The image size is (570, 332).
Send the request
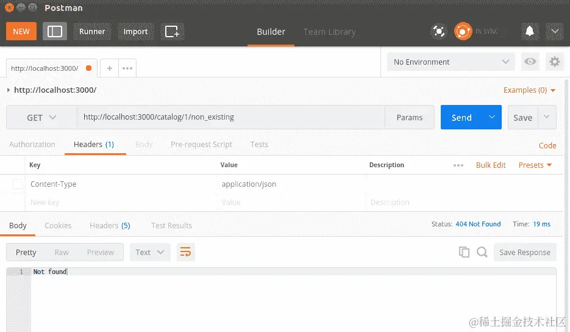(x=461, y=117)
